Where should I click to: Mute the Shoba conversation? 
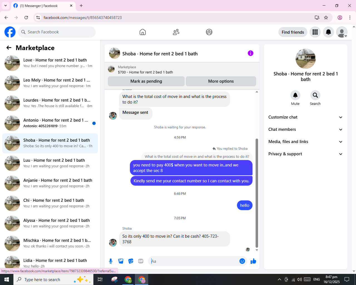point(295,95)
